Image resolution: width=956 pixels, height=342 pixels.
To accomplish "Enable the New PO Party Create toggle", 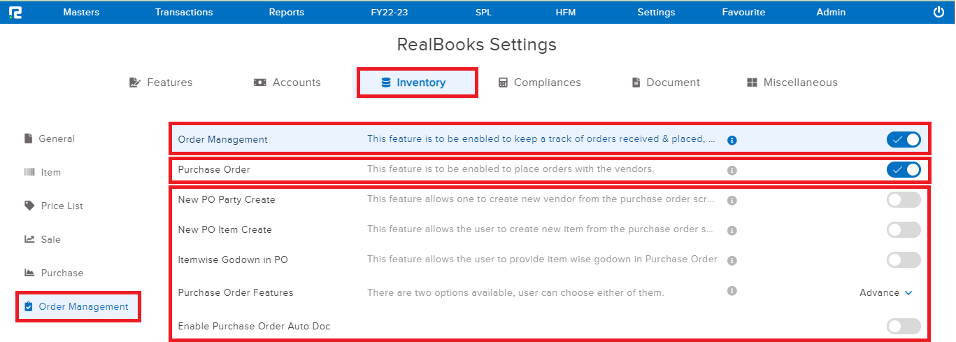I will [x=904, y=200].
